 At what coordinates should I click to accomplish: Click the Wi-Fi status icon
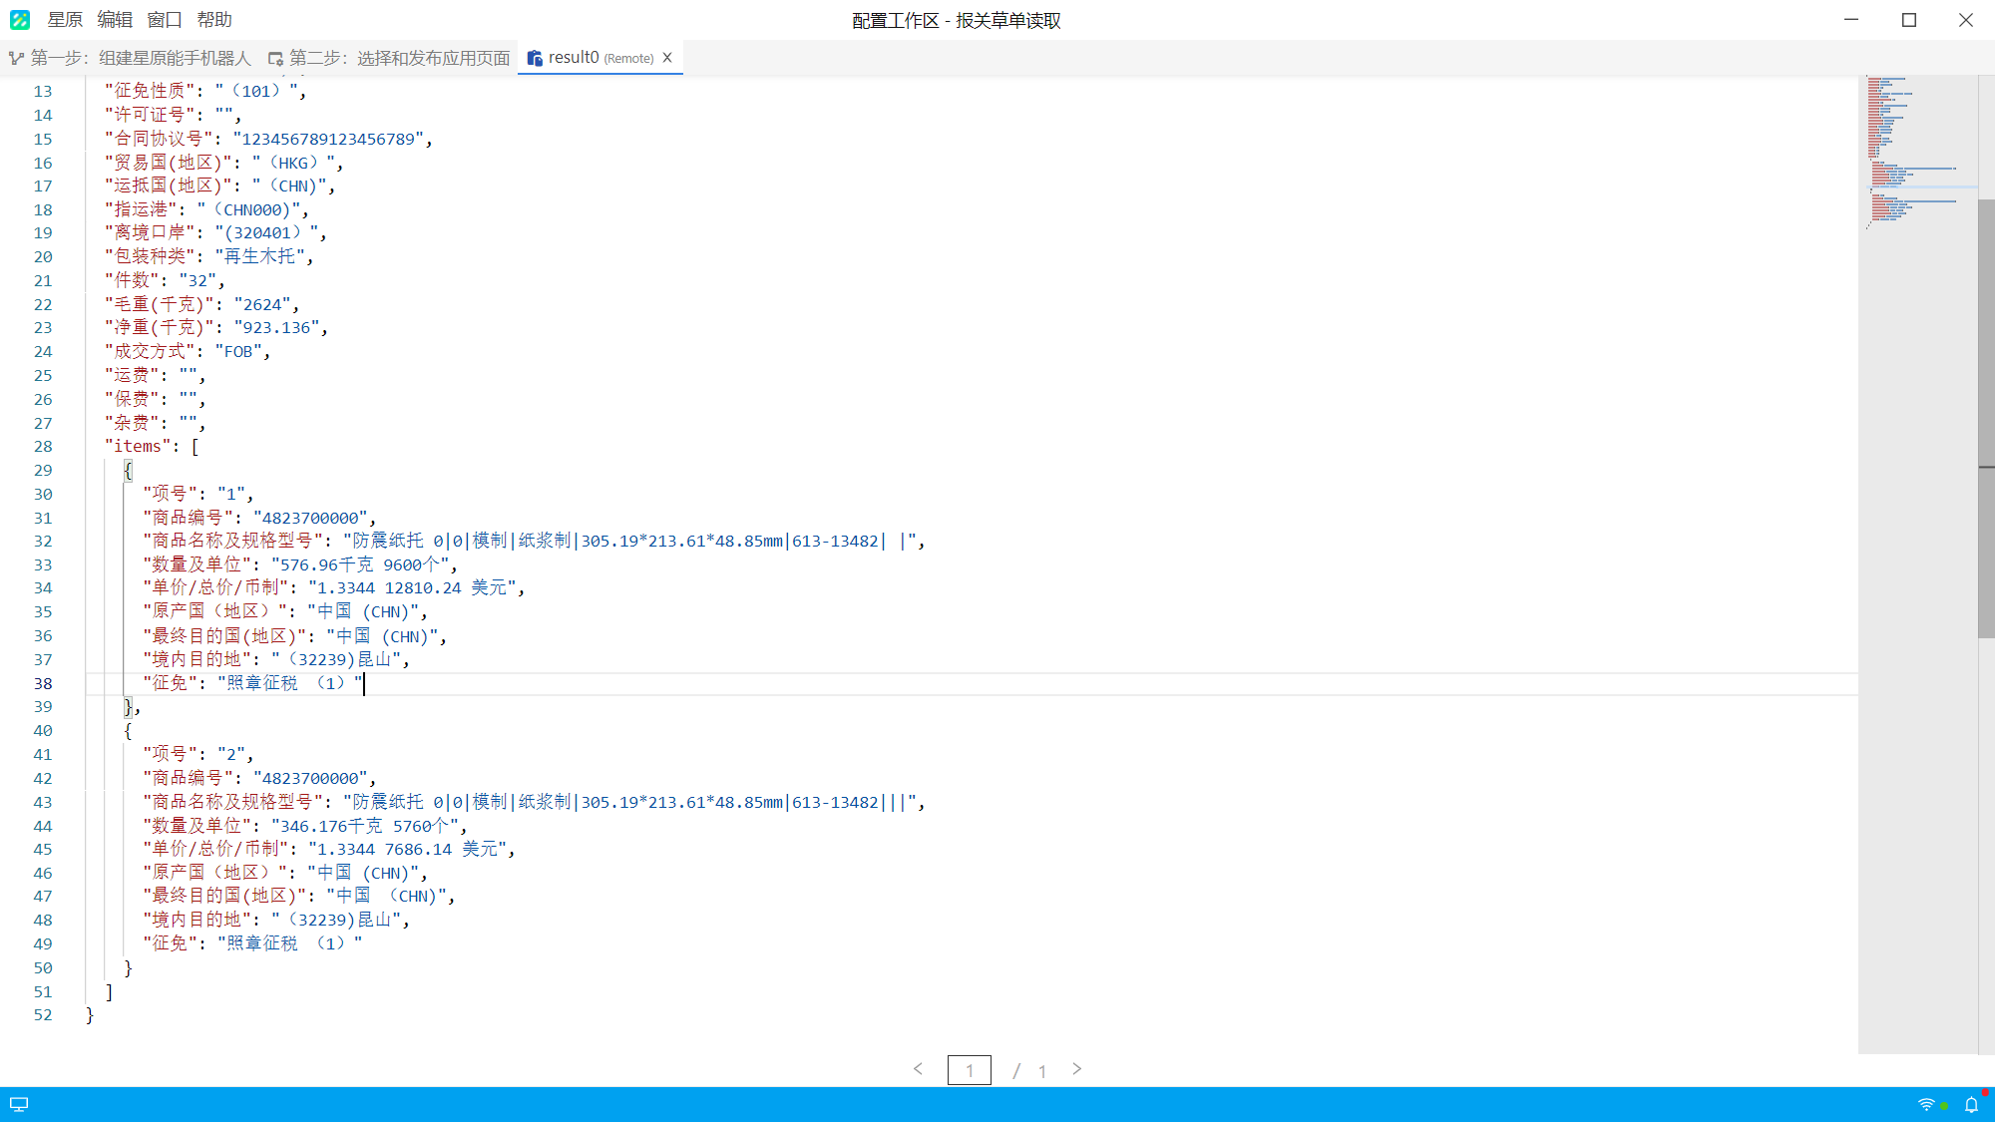pos(1926,1105)
